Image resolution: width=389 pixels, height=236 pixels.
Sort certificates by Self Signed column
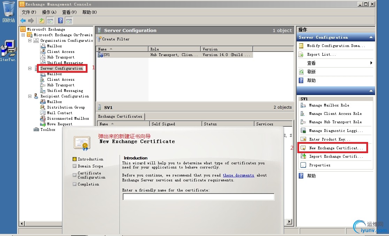click(176, 124)
